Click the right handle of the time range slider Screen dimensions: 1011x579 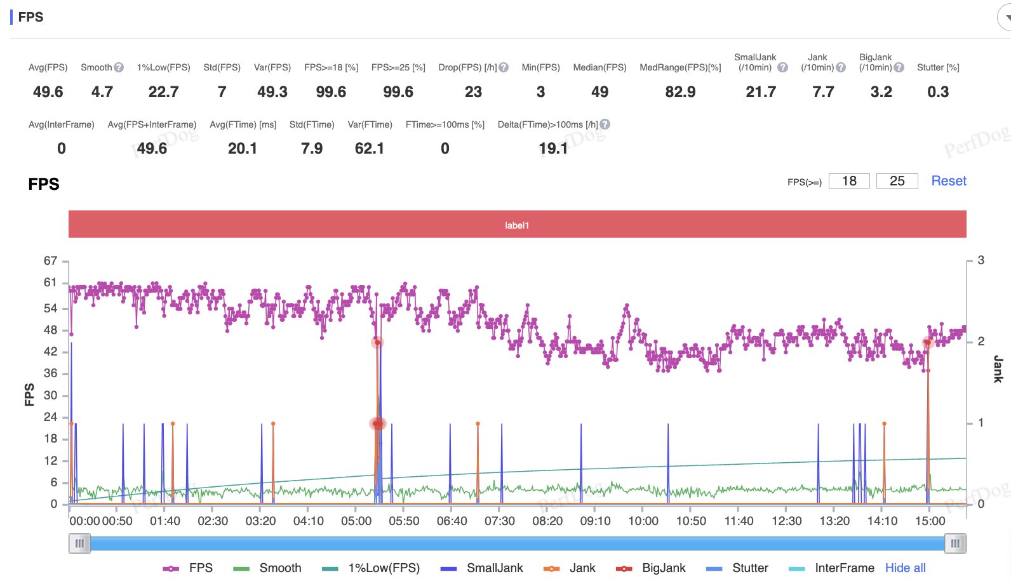point(955,543)
